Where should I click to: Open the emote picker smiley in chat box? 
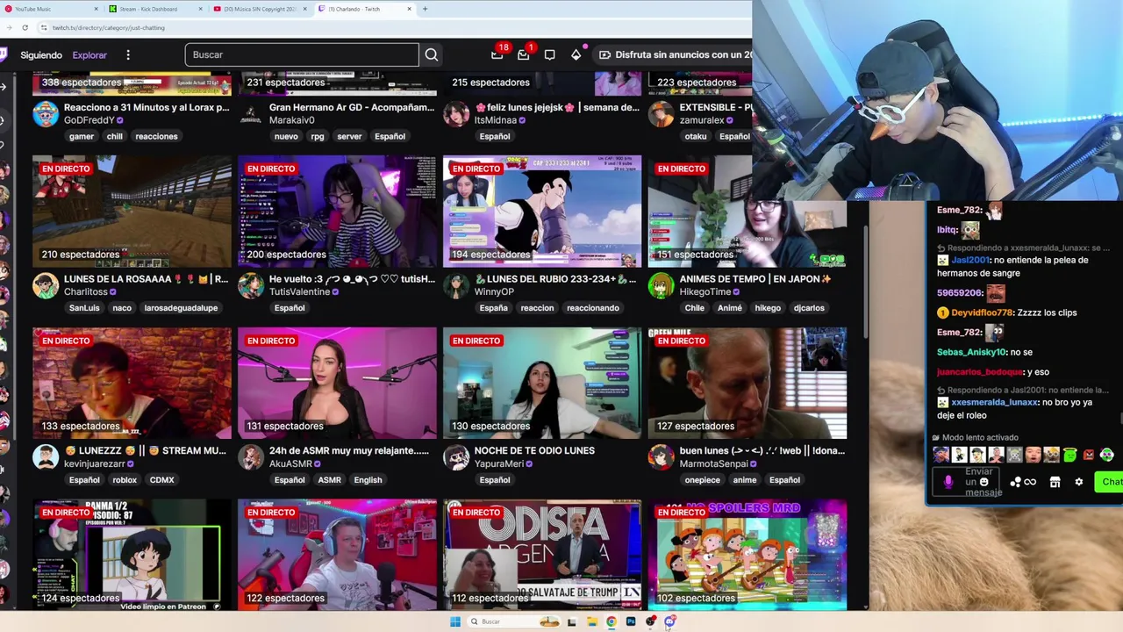point(984,482)
